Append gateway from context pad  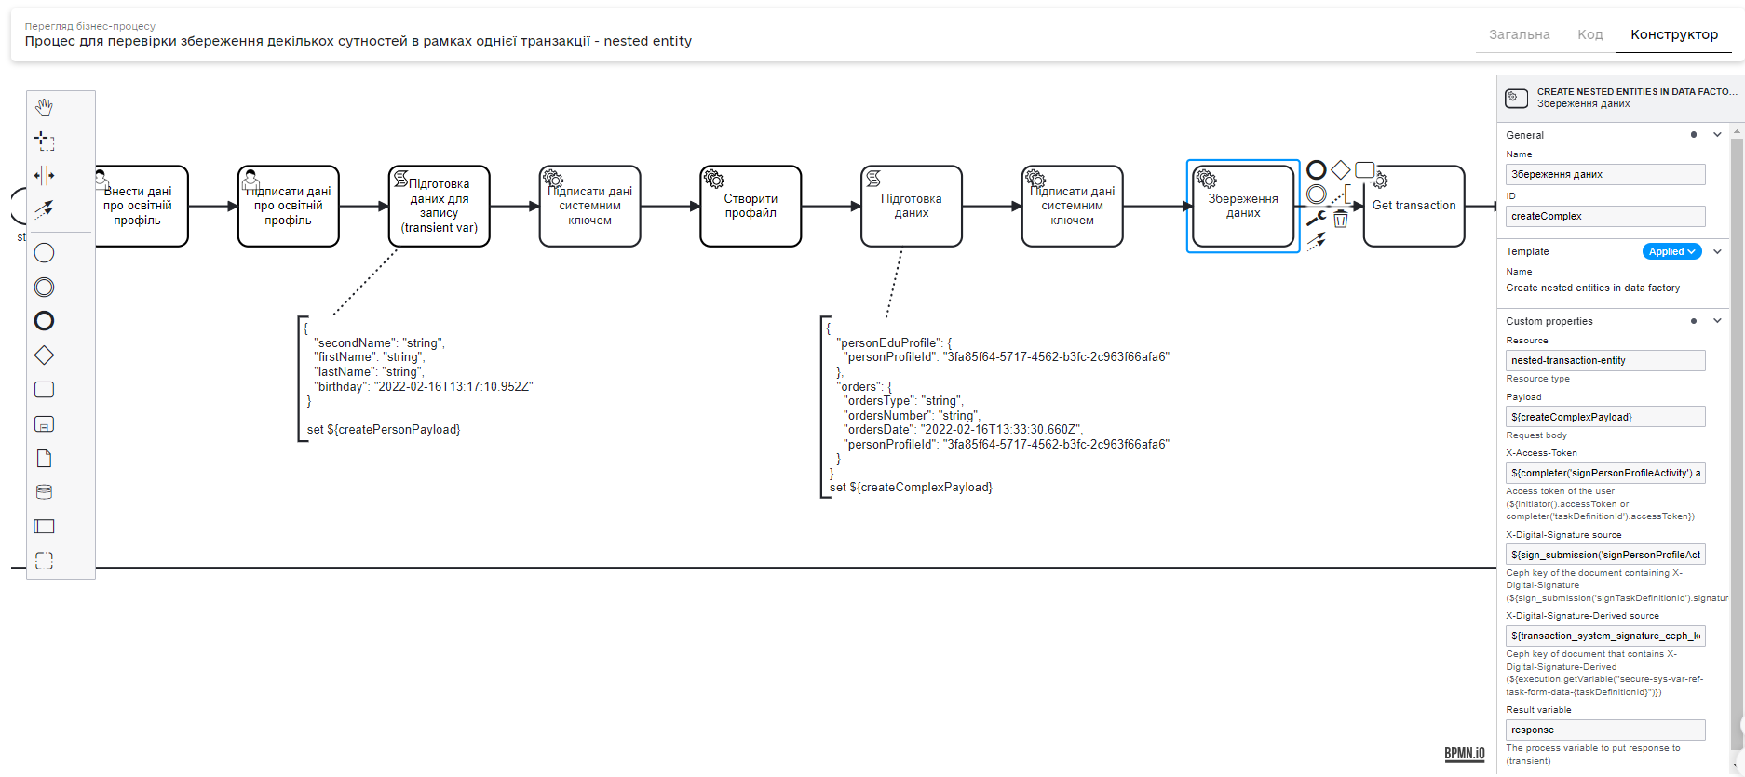[x=1340, y=169]
